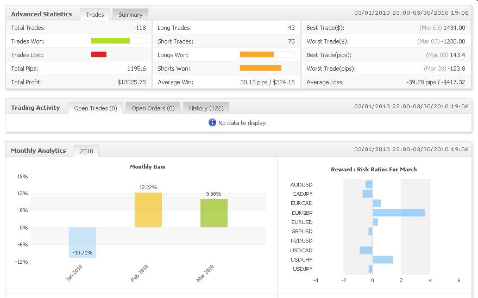This screenshot has width=478, height=298.
Task: Click the orange Longs Won bar
Action: (x=256, y=54)
